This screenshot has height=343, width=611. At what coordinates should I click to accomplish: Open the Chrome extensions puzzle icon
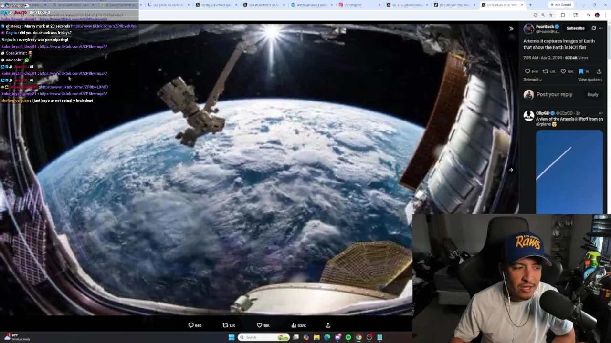click(x=563, y=15)
